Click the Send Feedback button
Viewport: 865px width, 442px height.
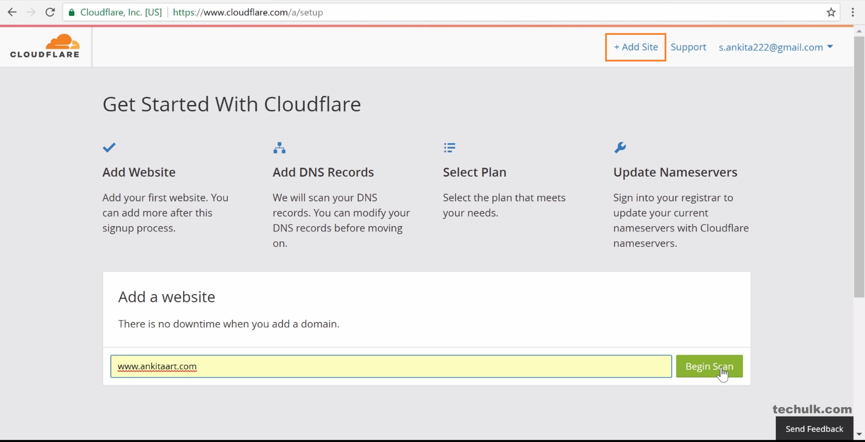pos(814,429)
